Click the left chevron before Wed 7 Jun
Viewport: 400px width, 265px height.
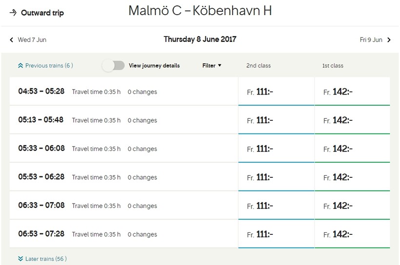point(12,40)
